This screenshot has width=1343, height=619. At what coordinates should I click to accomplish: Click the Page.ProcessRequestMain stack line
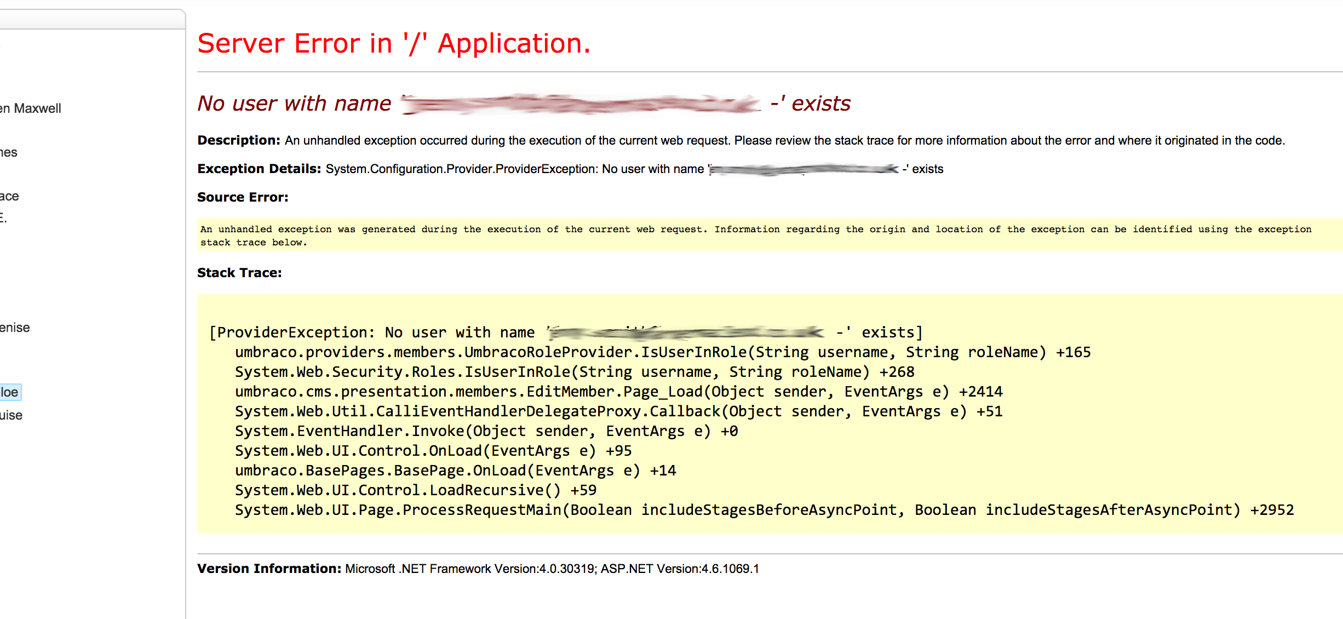pyautogui.click(x=765, y=510)
